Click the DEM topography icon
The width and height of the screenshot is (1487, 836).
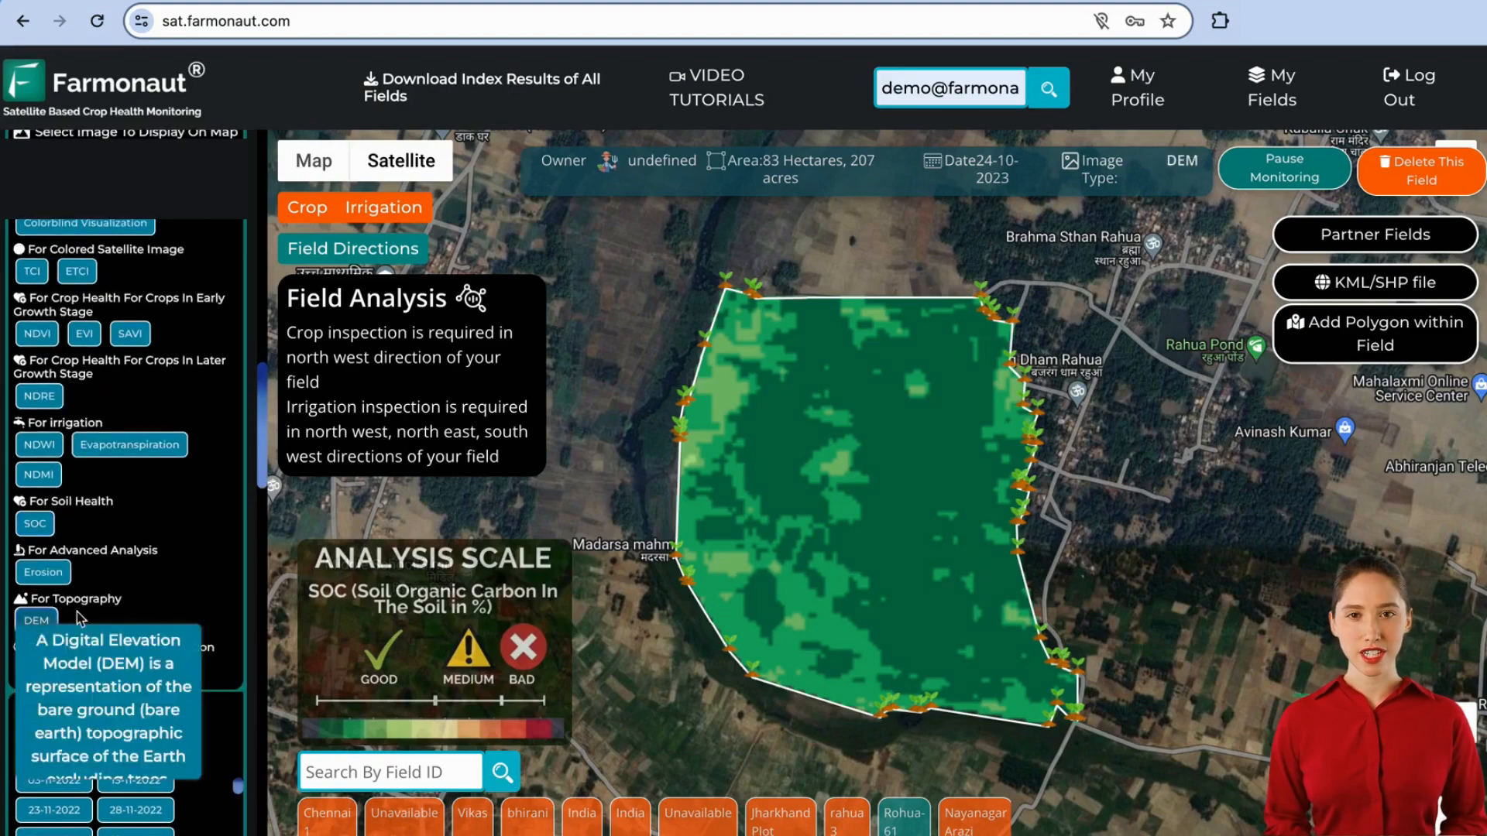click(x=36, y=621)
